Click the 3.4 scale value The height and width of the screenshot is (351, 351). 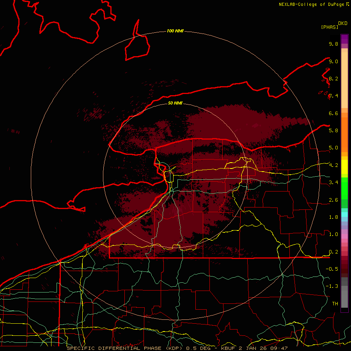(x=333, y=182)
